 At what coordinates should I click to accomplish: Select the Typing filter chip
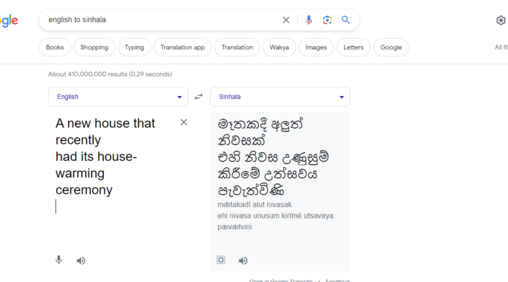click(135, 48)
